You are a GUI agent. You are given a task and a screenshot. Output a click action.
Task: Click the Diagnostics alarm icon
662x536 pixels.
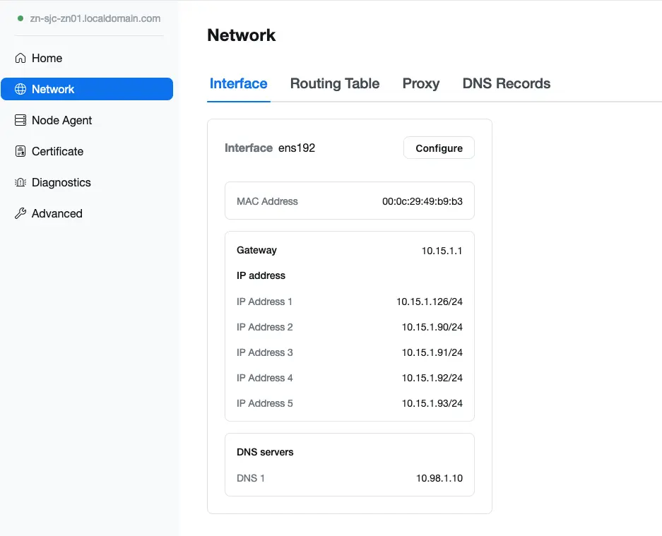[x=20, y=182]
